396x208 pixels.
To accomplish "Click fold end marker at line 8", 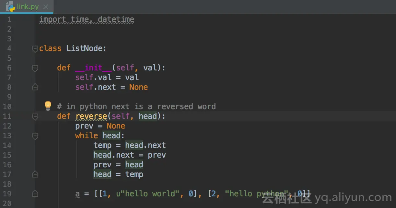I will (35, 87).
